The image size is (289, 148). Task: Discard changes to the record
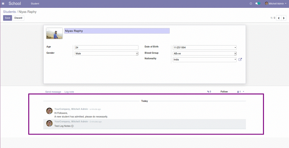18,18
